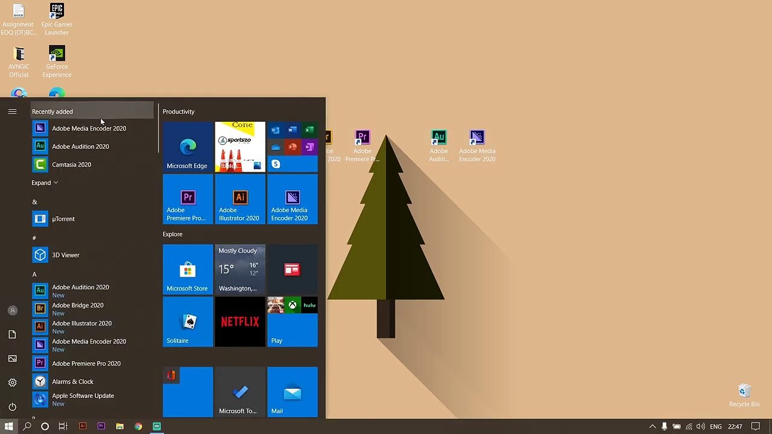The image size is (772, 434).
Task: Open Settings gear in the Start menu rail
Action: click(x=12, y=383)
